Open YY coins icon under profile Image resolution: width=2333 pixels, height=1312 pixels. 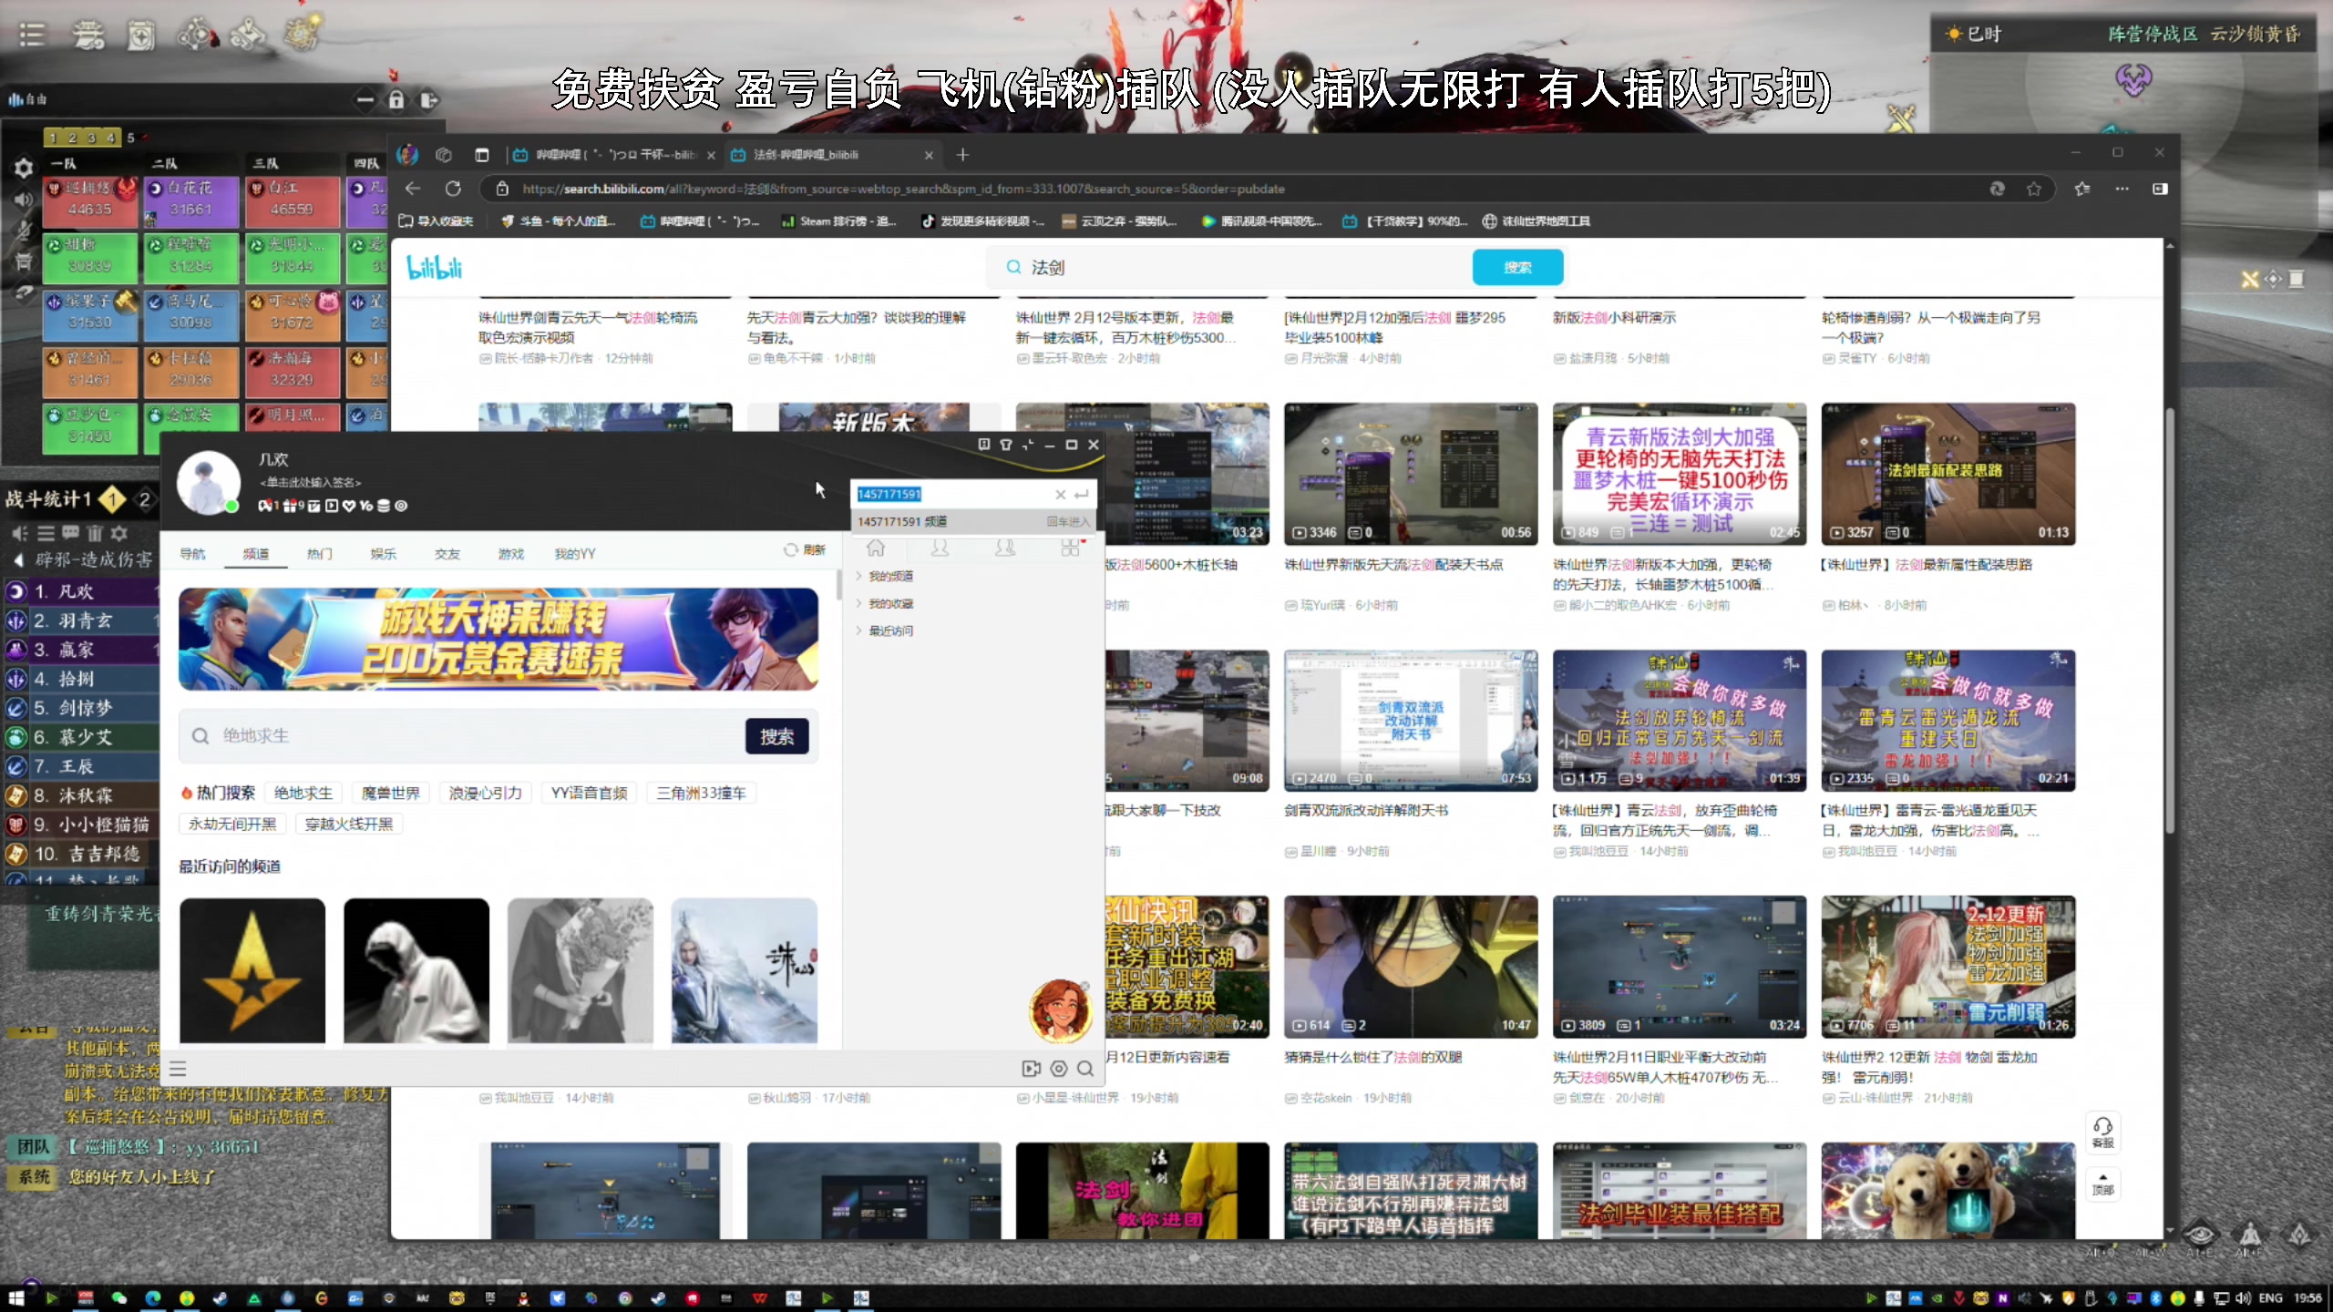click(384, 506)
